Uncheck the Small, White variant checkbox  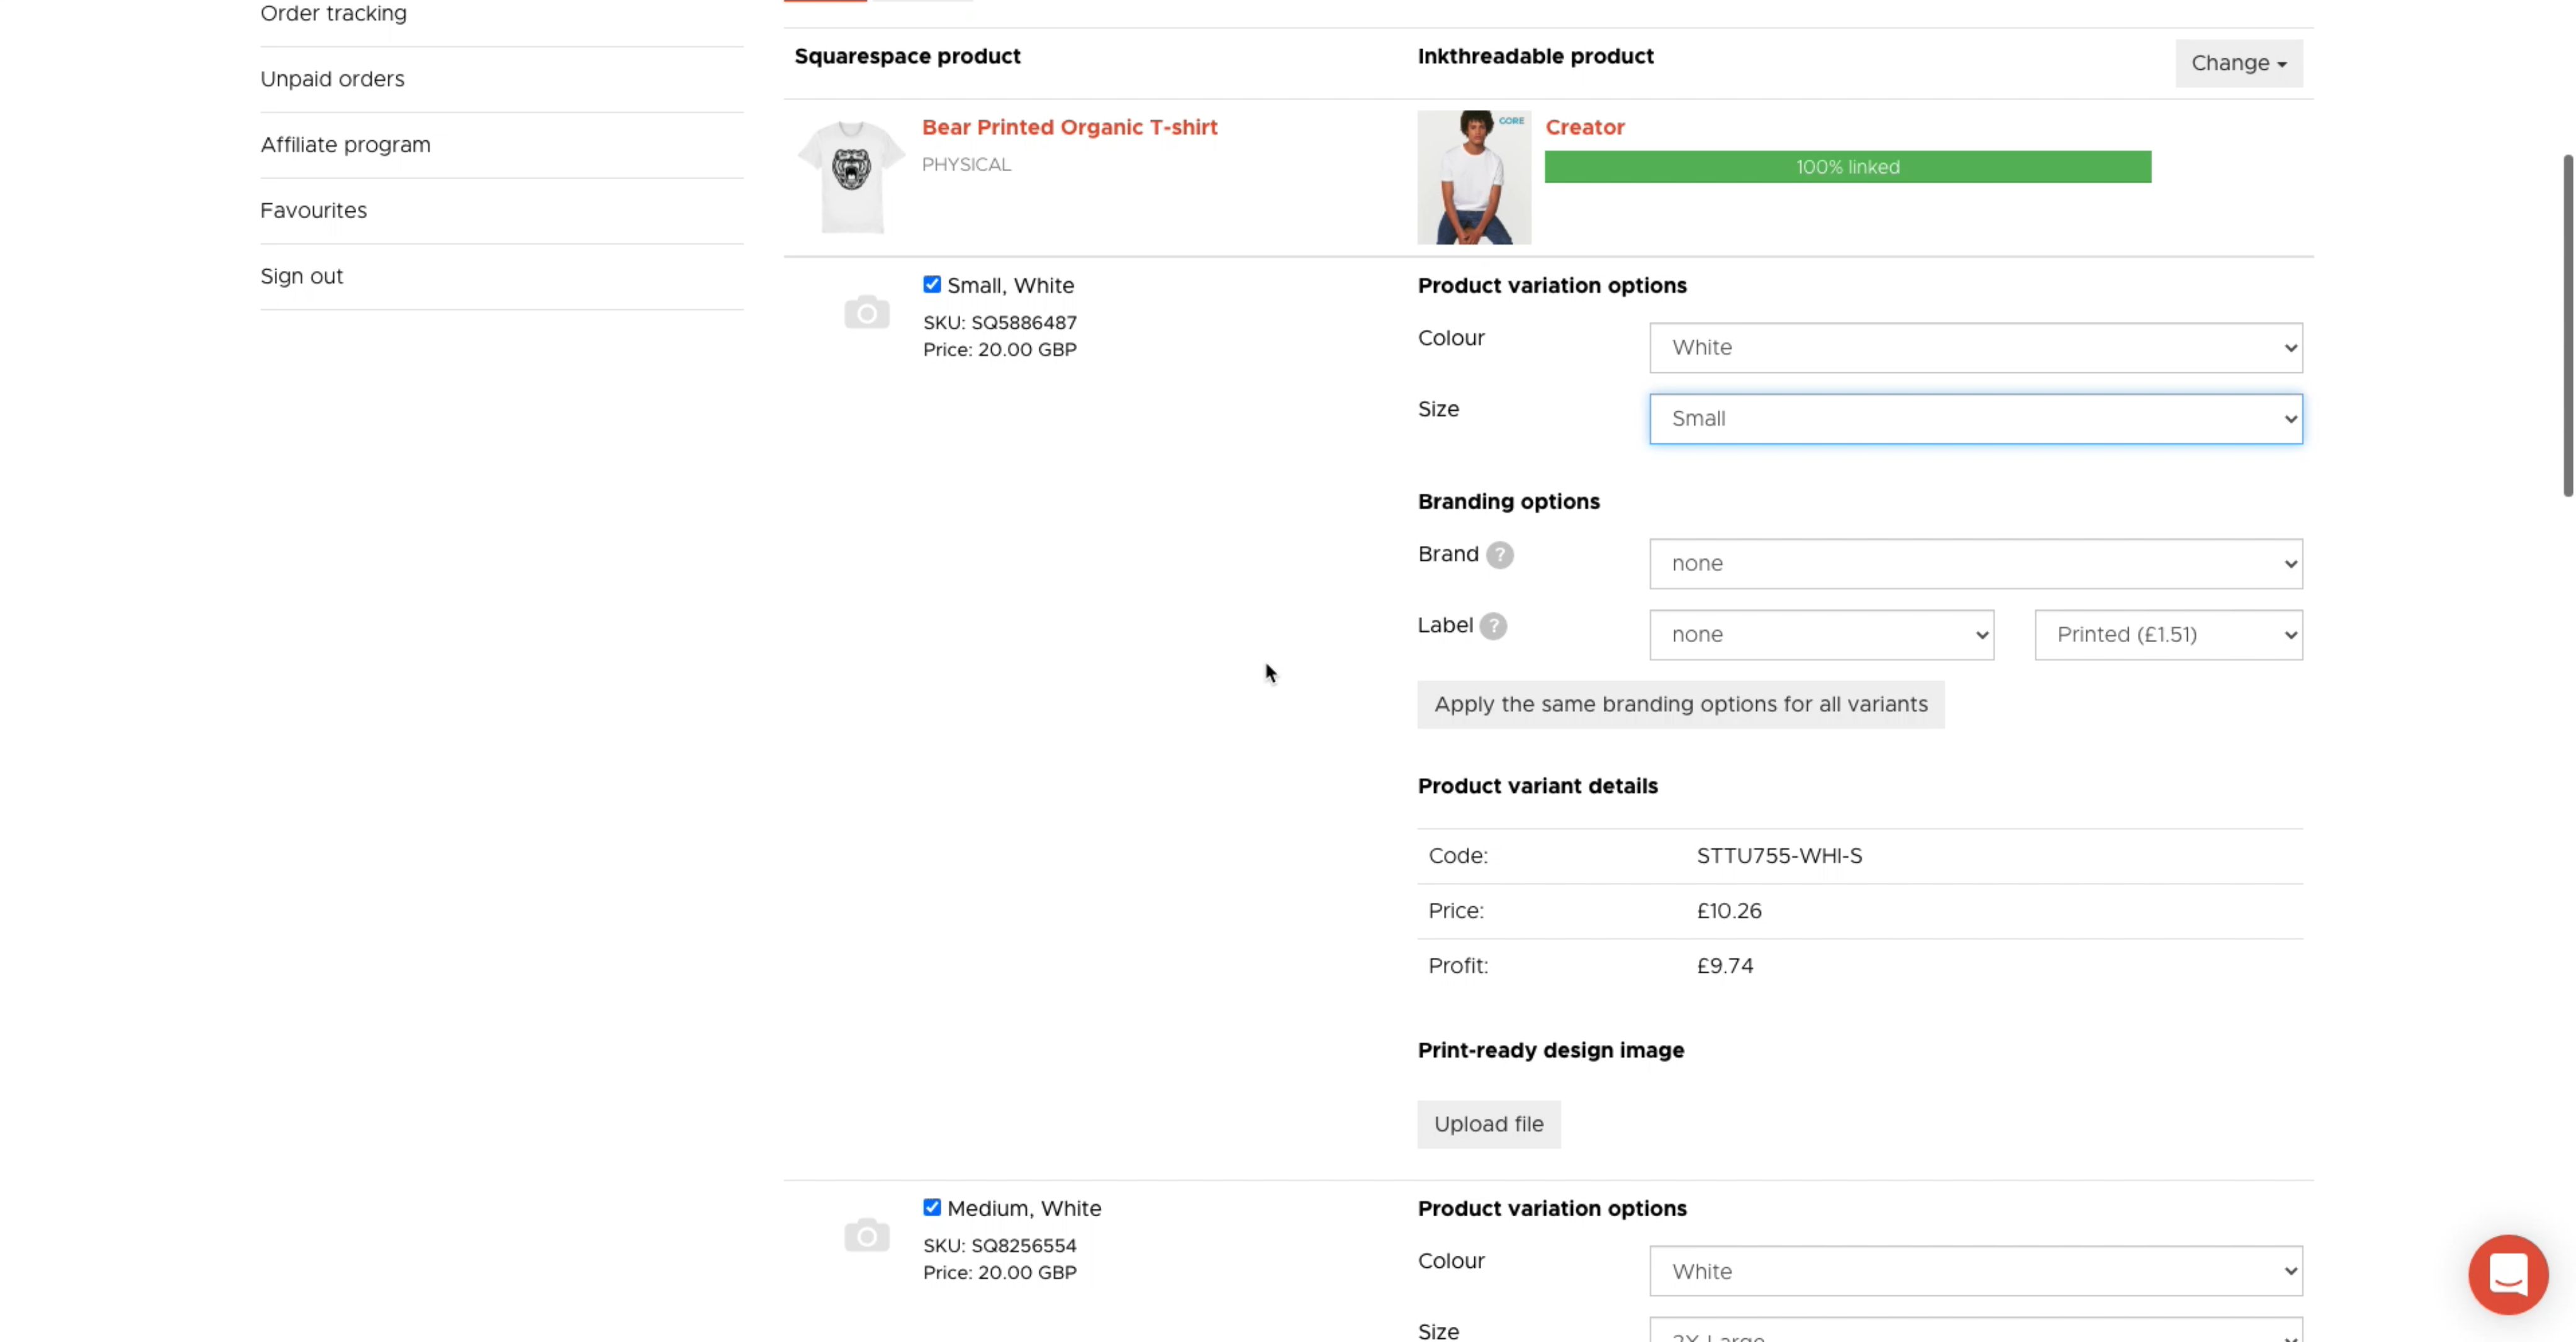click(932, 285)
